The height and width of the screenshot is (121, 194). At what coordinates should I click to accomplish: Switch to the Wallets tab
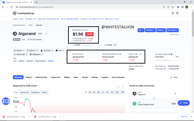[x=67, y=77]
